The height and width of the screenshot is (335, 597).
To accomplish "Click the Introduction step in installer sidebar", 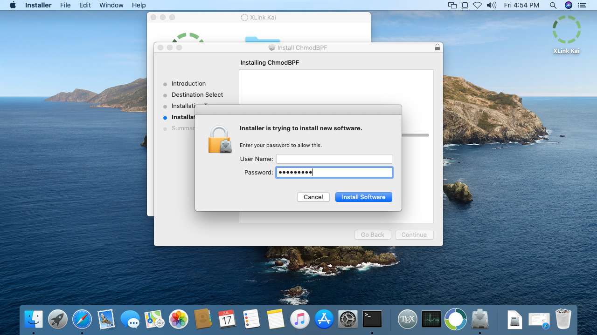I will (x=188, y=84).
